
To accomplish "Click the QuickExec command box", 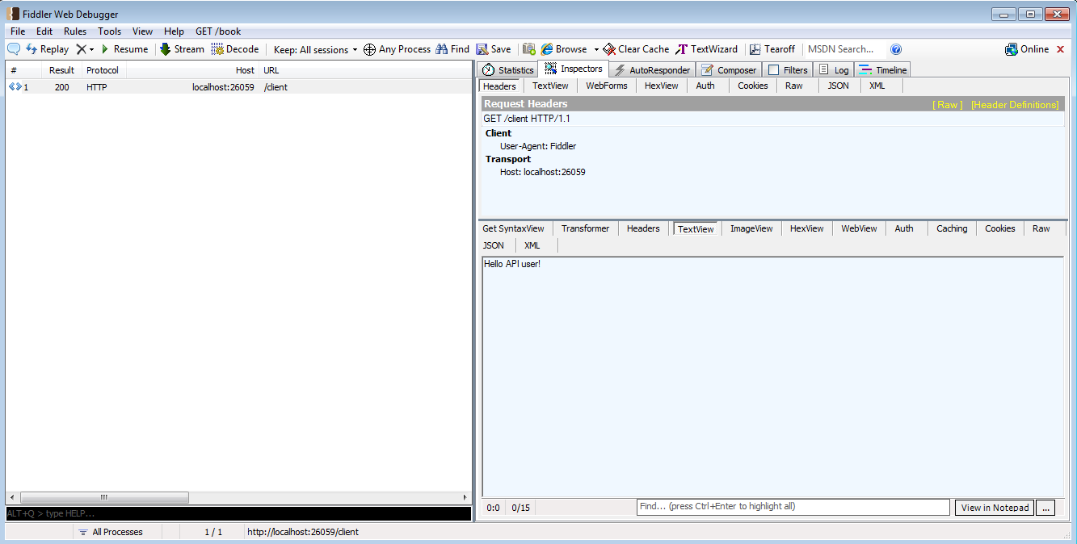I will [x=238, y=513].
